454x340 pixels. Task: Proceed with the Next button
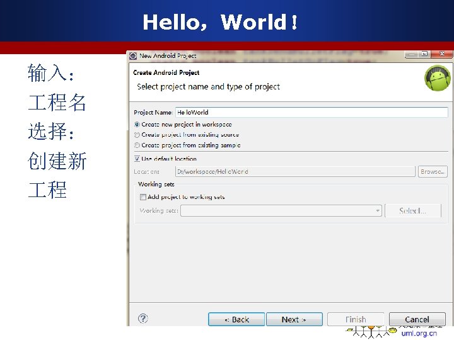pos(294,319)
